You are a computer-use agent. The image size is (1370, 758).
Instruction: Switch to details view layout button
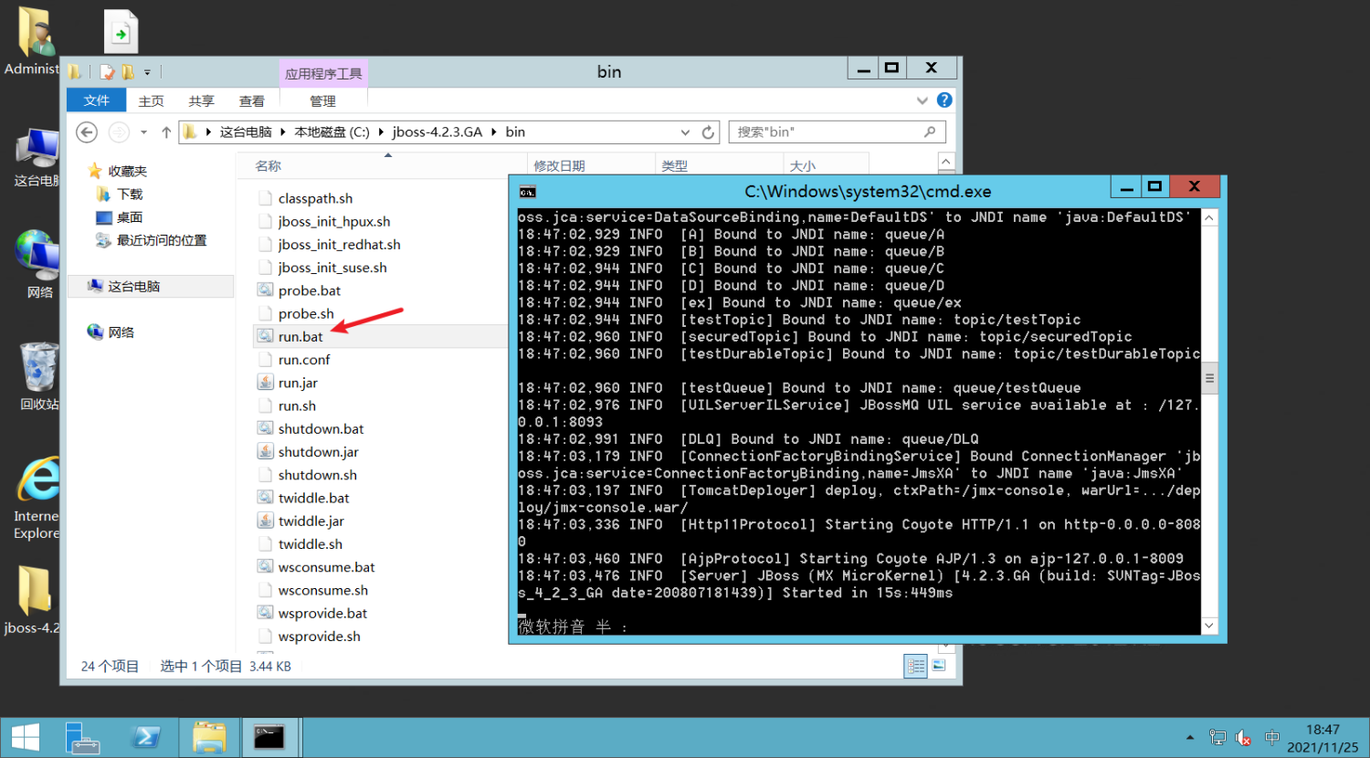click(x=916, y=667)
